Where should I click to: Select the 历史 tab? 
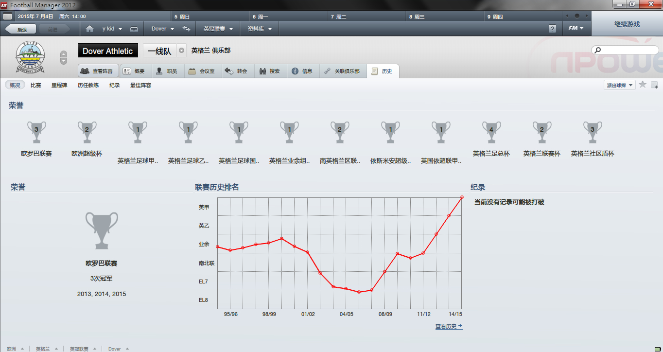[383, 71]
